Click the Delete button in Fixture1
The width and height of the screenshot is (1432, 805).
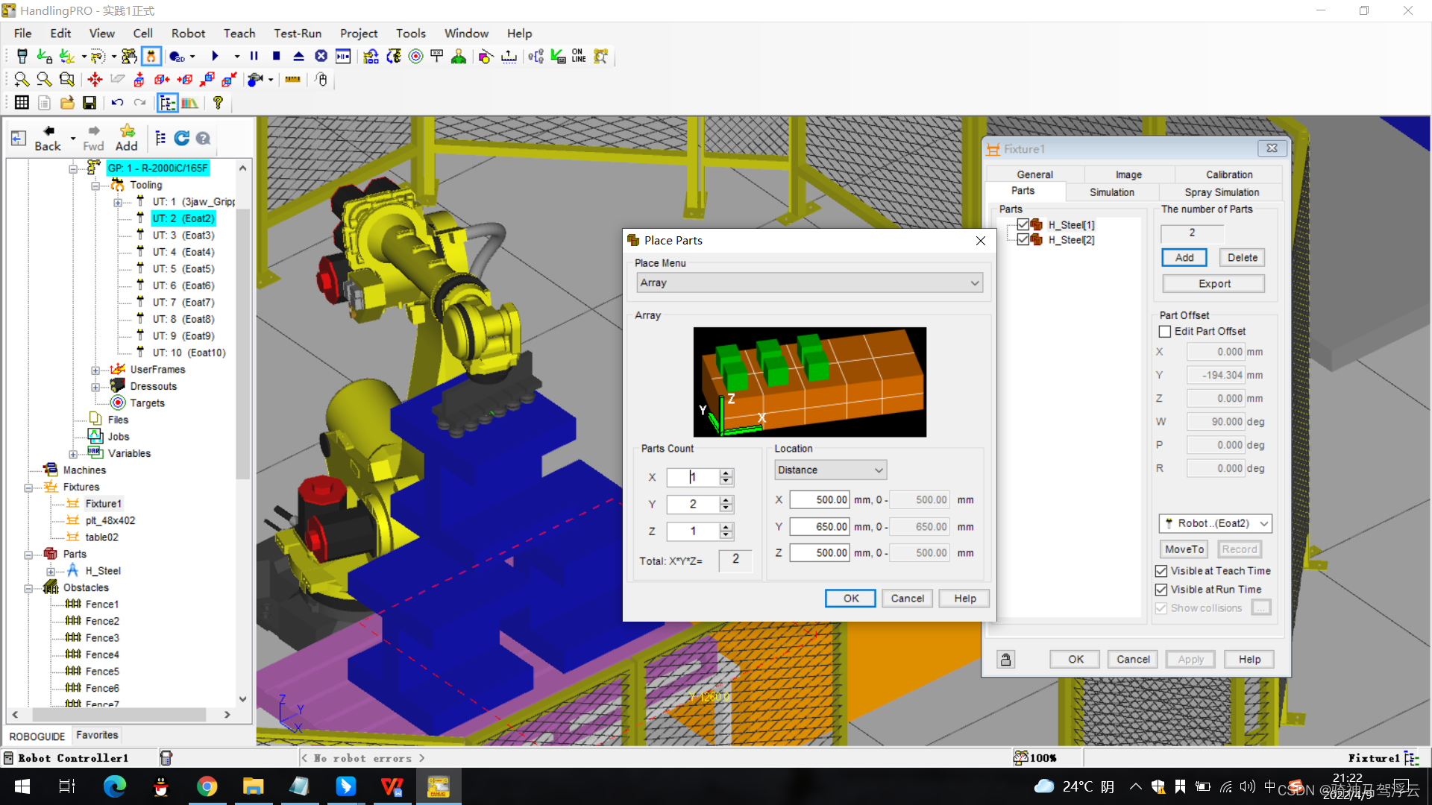click(x=1242, y=258)
